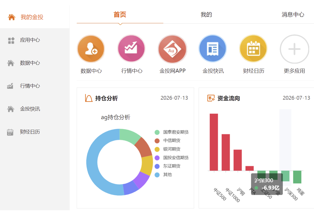Click the 金投网APP label
314x212 pixels.
click(x=172, y=71)
